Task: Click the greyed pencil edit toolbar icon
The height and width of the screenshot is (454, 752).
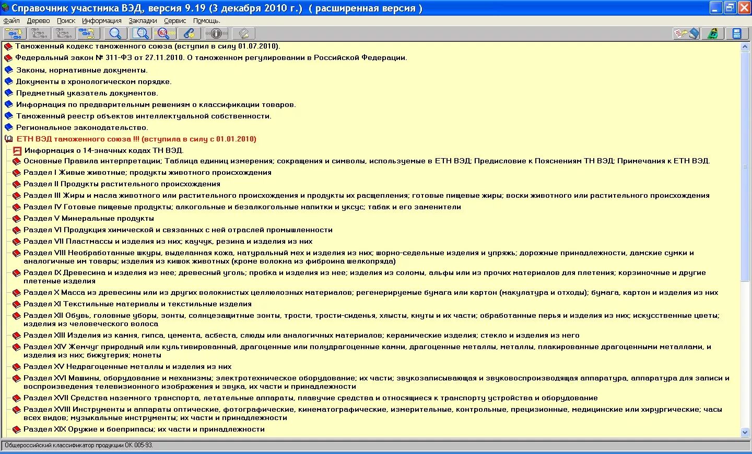Action: click(x=243, y=33)
